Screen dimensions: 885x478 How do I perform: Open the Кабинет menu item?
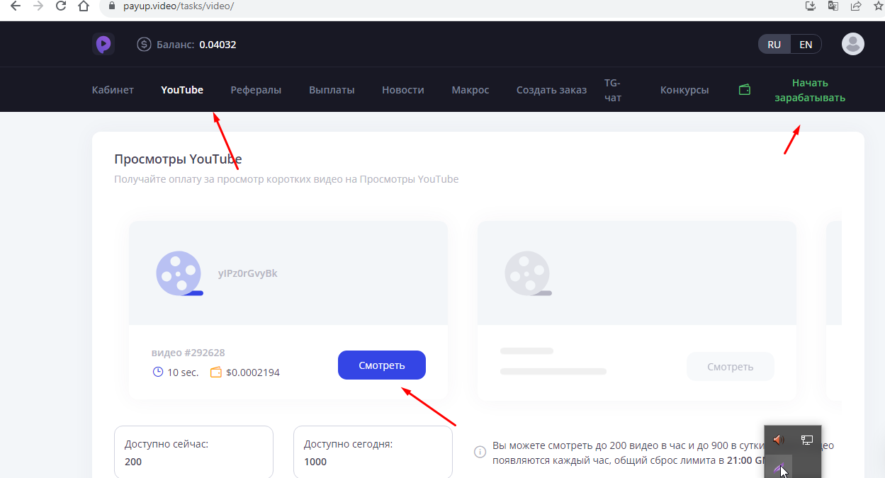113,90
